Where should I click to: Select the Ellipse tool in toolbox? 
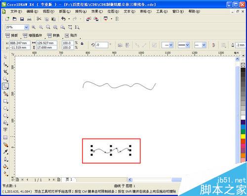click(5, 108)
